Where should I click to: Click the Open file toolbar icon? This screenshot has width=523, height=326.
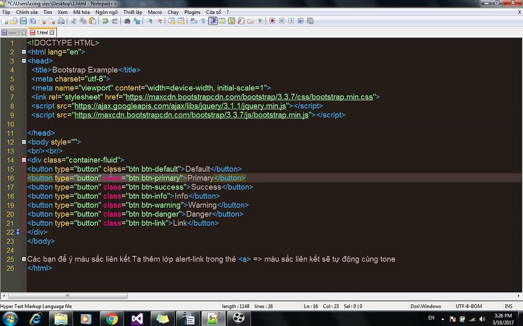14,21
